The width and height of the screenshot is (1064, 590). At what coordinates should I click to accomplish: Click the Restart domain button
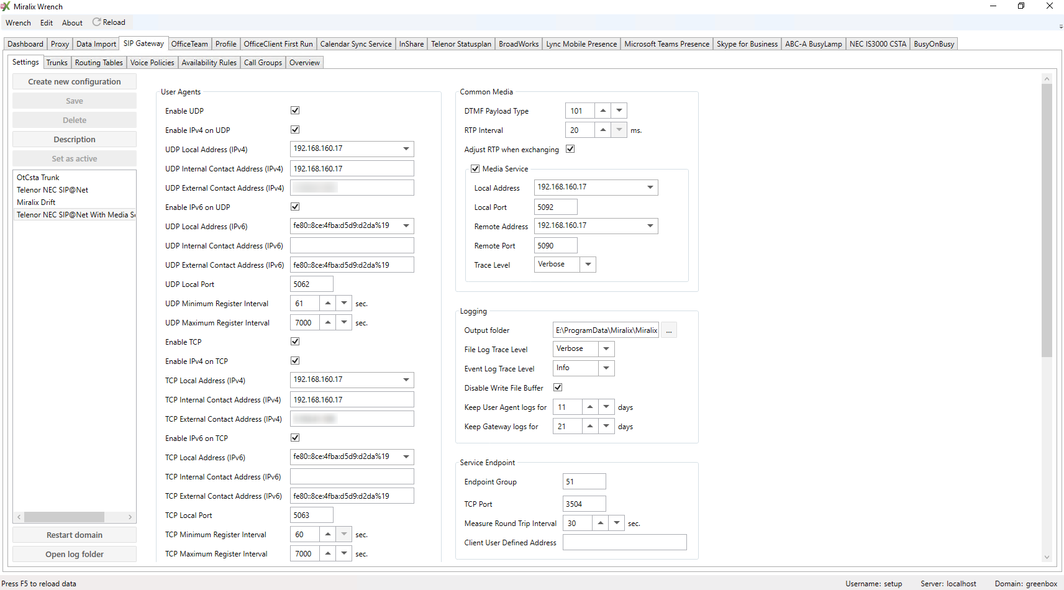pyautogui.click(x=75, y=535)
